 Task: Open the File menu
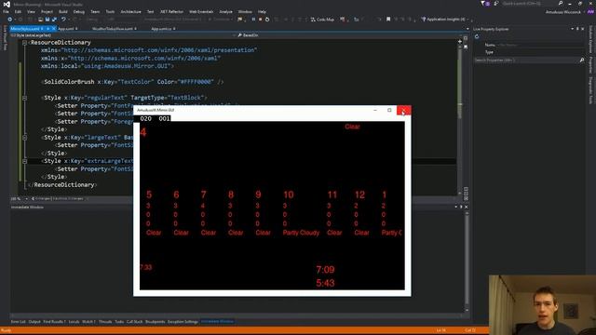pyautogui.click(x=6, y=12)
